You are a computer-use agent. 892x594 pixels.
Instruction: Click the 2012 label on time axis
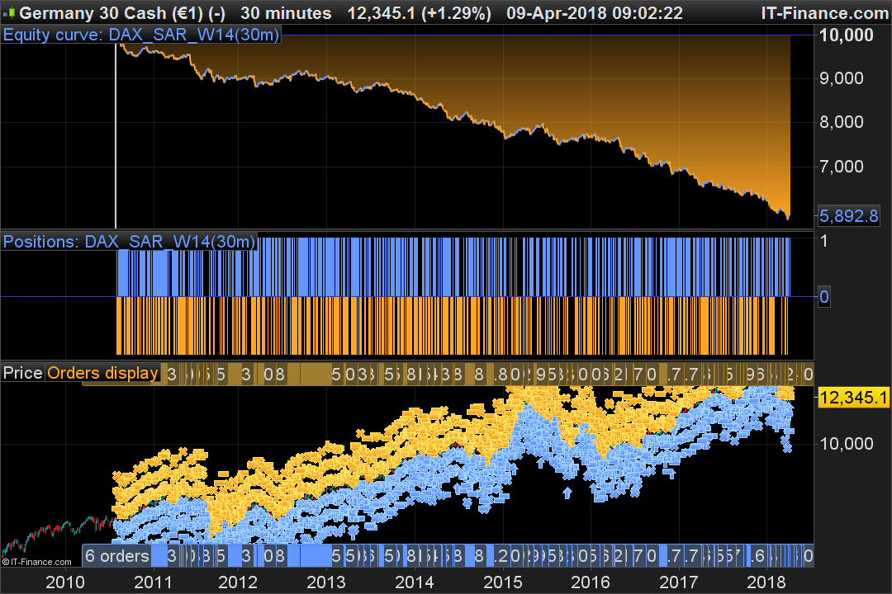238,582
